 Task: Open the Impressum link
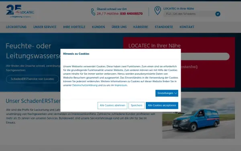(120, 85)
